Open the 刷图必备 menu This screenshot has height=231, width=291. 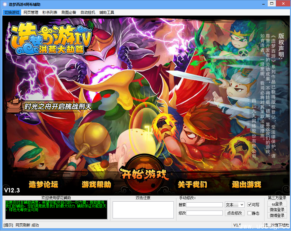[69, 13]
